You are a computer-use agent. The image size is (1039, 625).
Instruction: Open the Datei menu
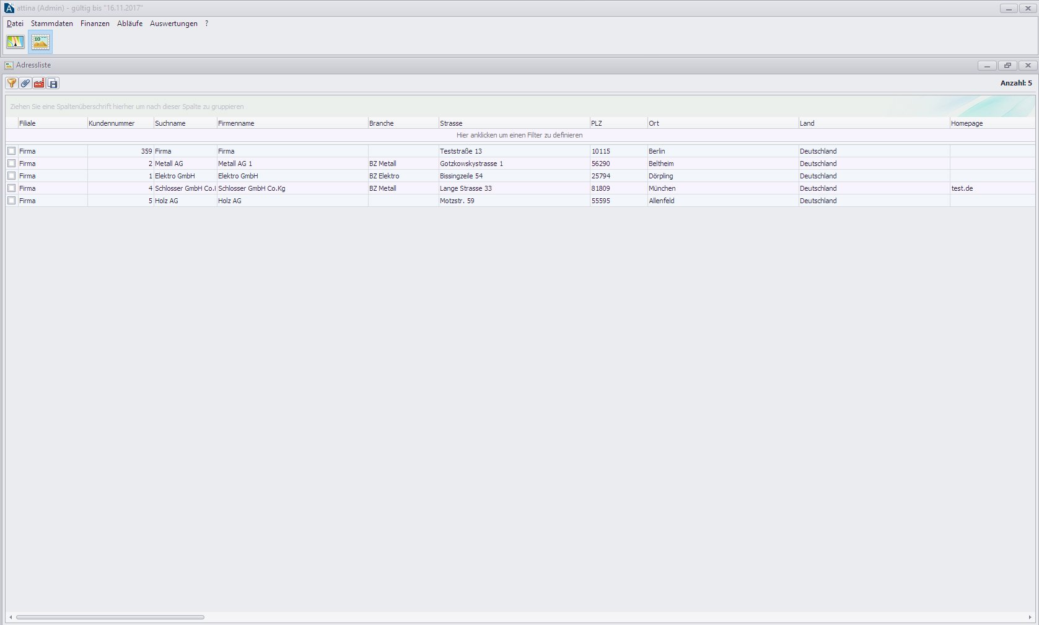click(15, 24)
